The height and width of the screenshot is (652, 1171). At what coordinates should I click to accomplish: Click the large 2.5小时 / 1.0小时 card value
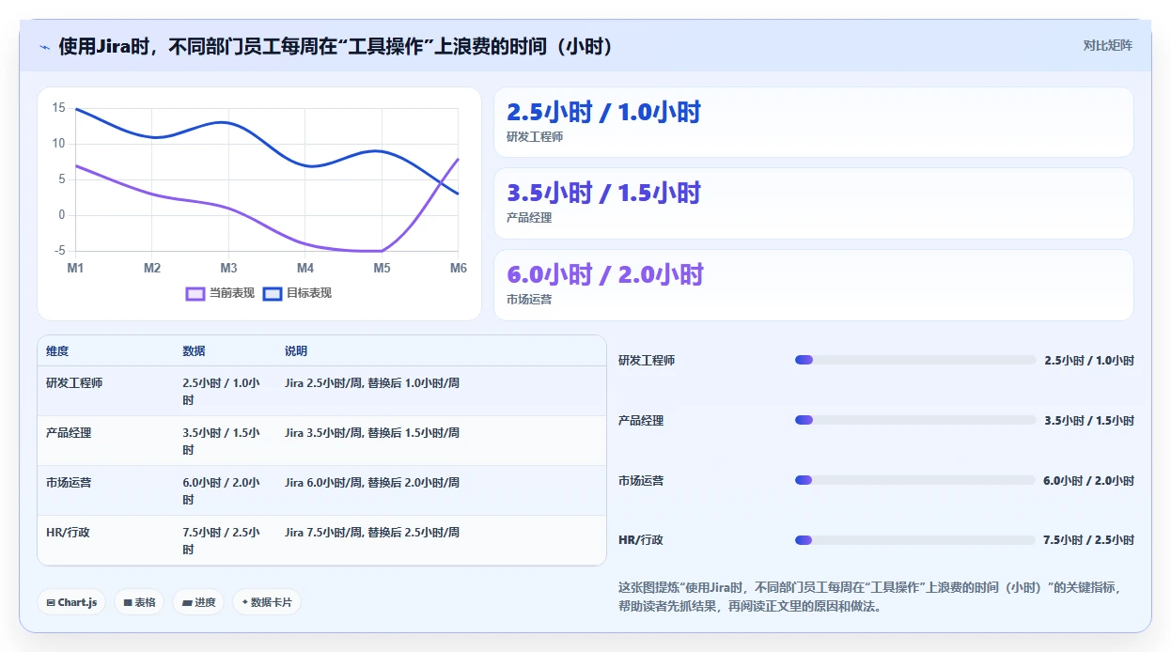click(x=603, y=113)
